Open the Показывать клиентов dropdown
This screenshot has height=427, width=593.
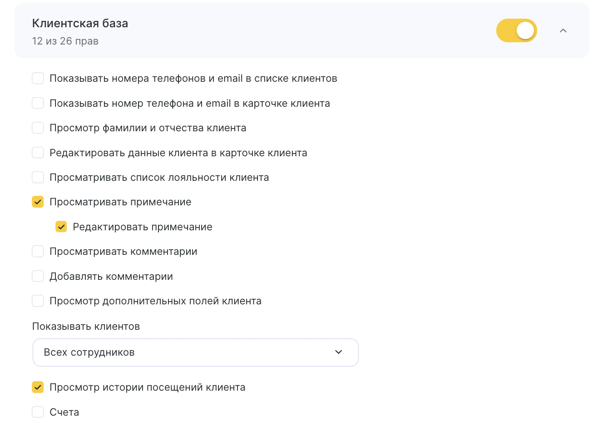pos(196,352)
